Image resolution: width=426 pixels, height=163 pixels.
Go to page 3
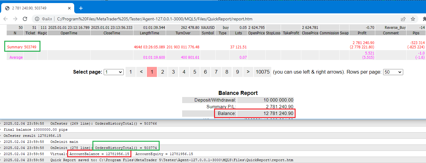click(x=173, y=72)
